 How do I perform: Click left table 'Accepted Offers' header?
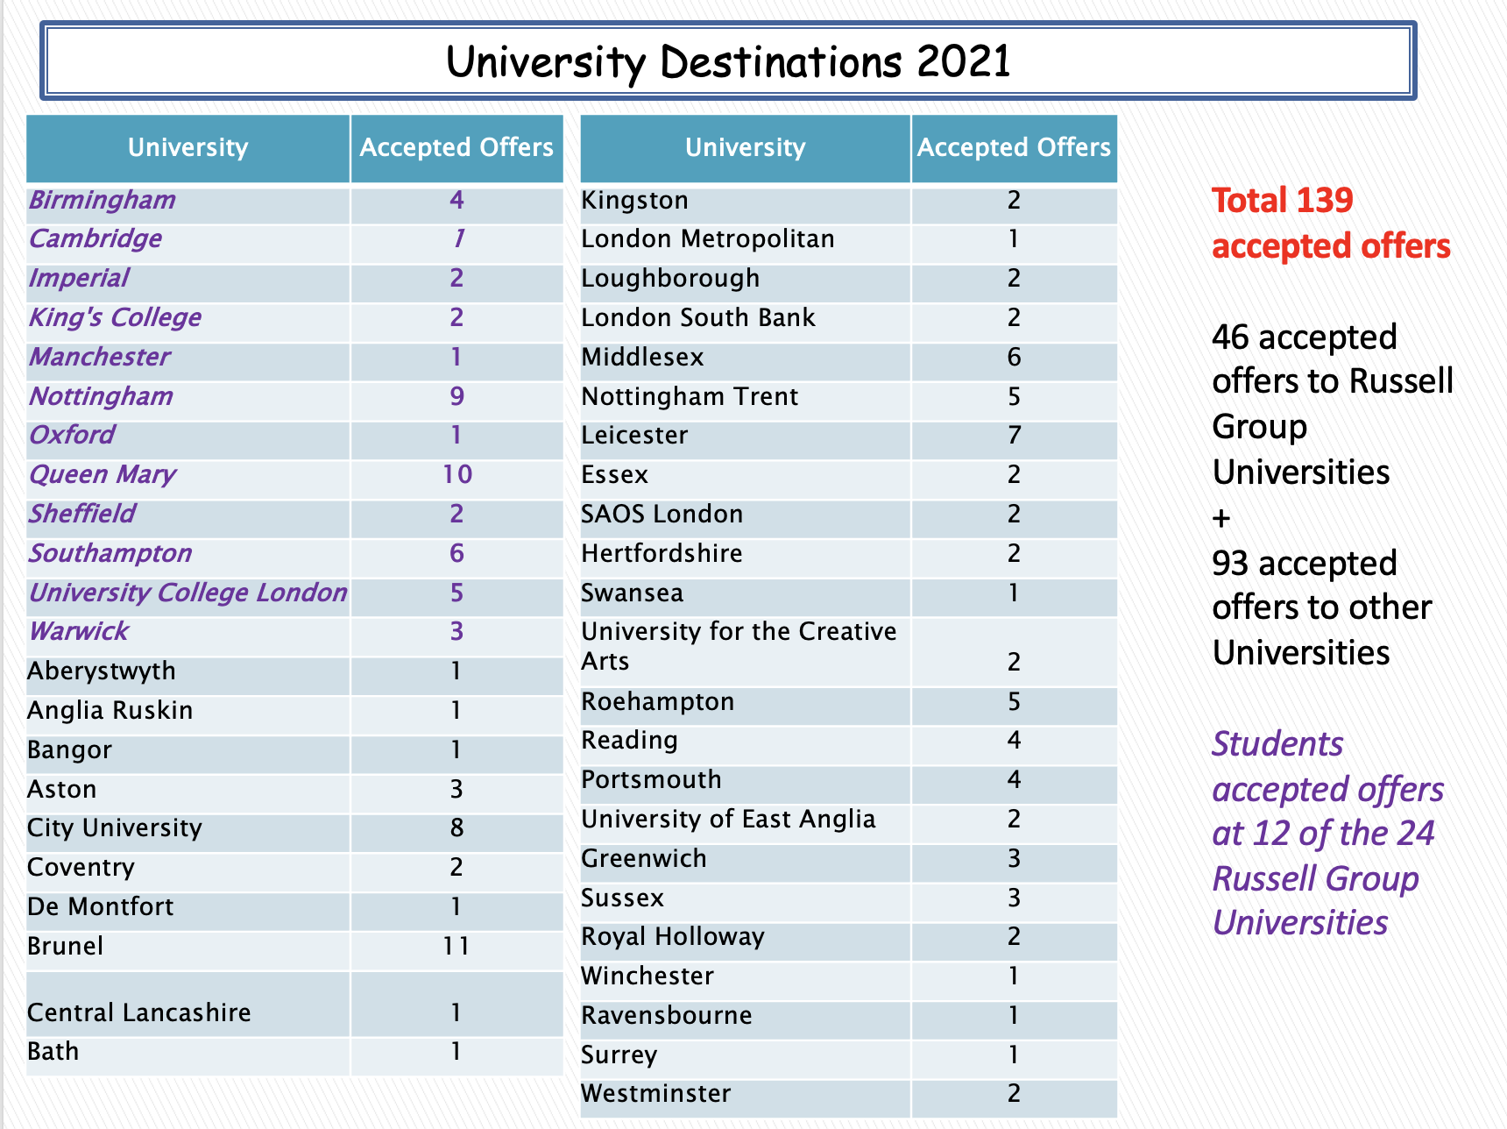click(456, 147)
